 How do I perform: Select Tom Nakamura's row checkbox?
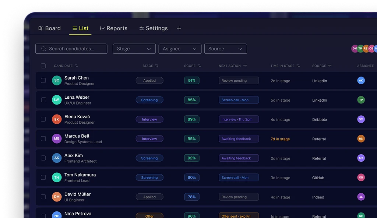[43, 177]
